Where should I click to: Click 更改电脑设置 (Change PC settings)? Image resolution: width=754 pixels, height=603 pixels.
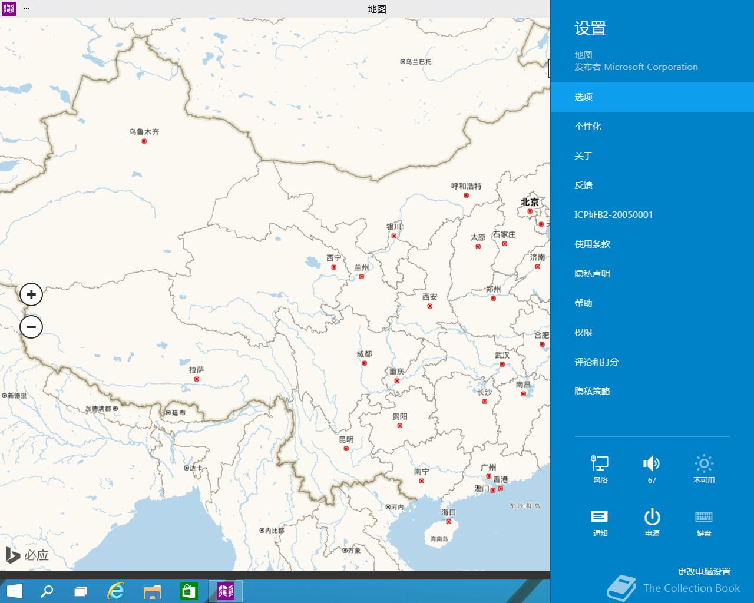pos(704,571)
